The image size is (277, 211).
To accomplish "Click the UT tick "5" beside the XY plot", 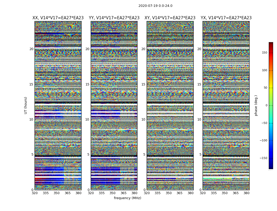I will tap(144, 155).
